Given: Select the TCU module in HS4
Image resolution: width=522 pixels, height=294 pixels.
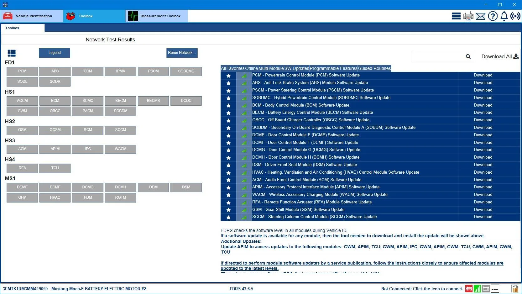Looking at the screenshot, I should (x=55, y=168).
